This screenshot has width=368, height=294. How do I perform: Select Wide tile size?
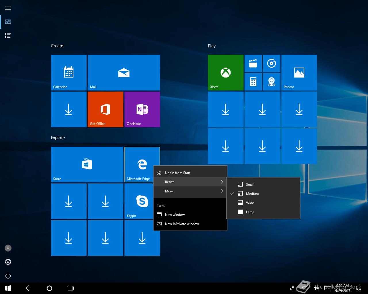point(263,203)
